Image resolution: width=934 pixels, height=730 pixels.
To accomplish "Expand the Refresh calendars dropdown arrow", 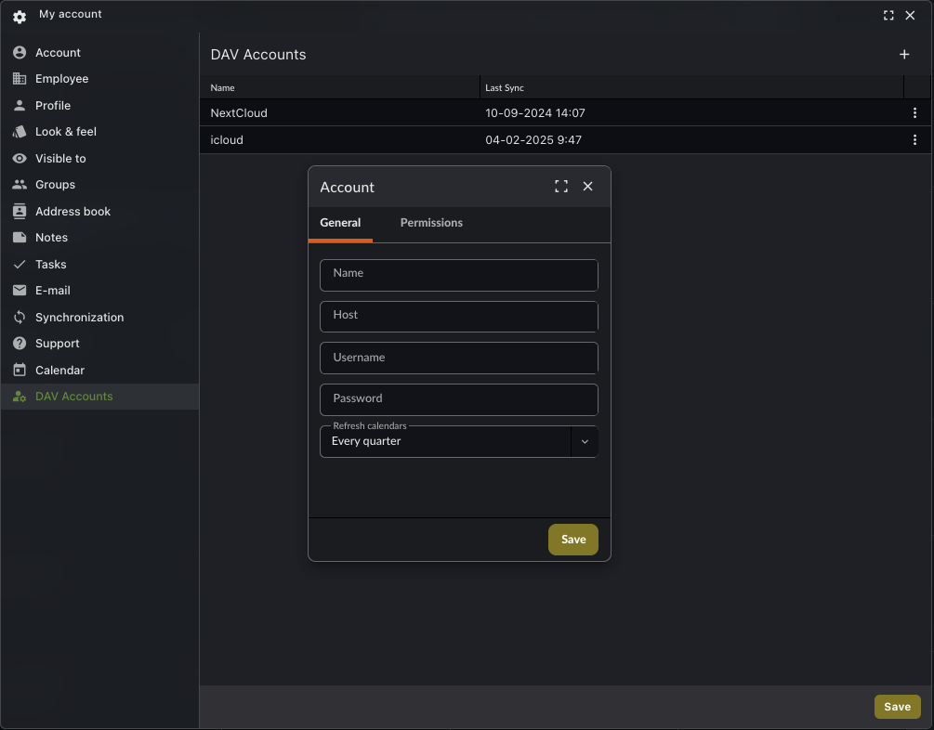I will (585, 442).
